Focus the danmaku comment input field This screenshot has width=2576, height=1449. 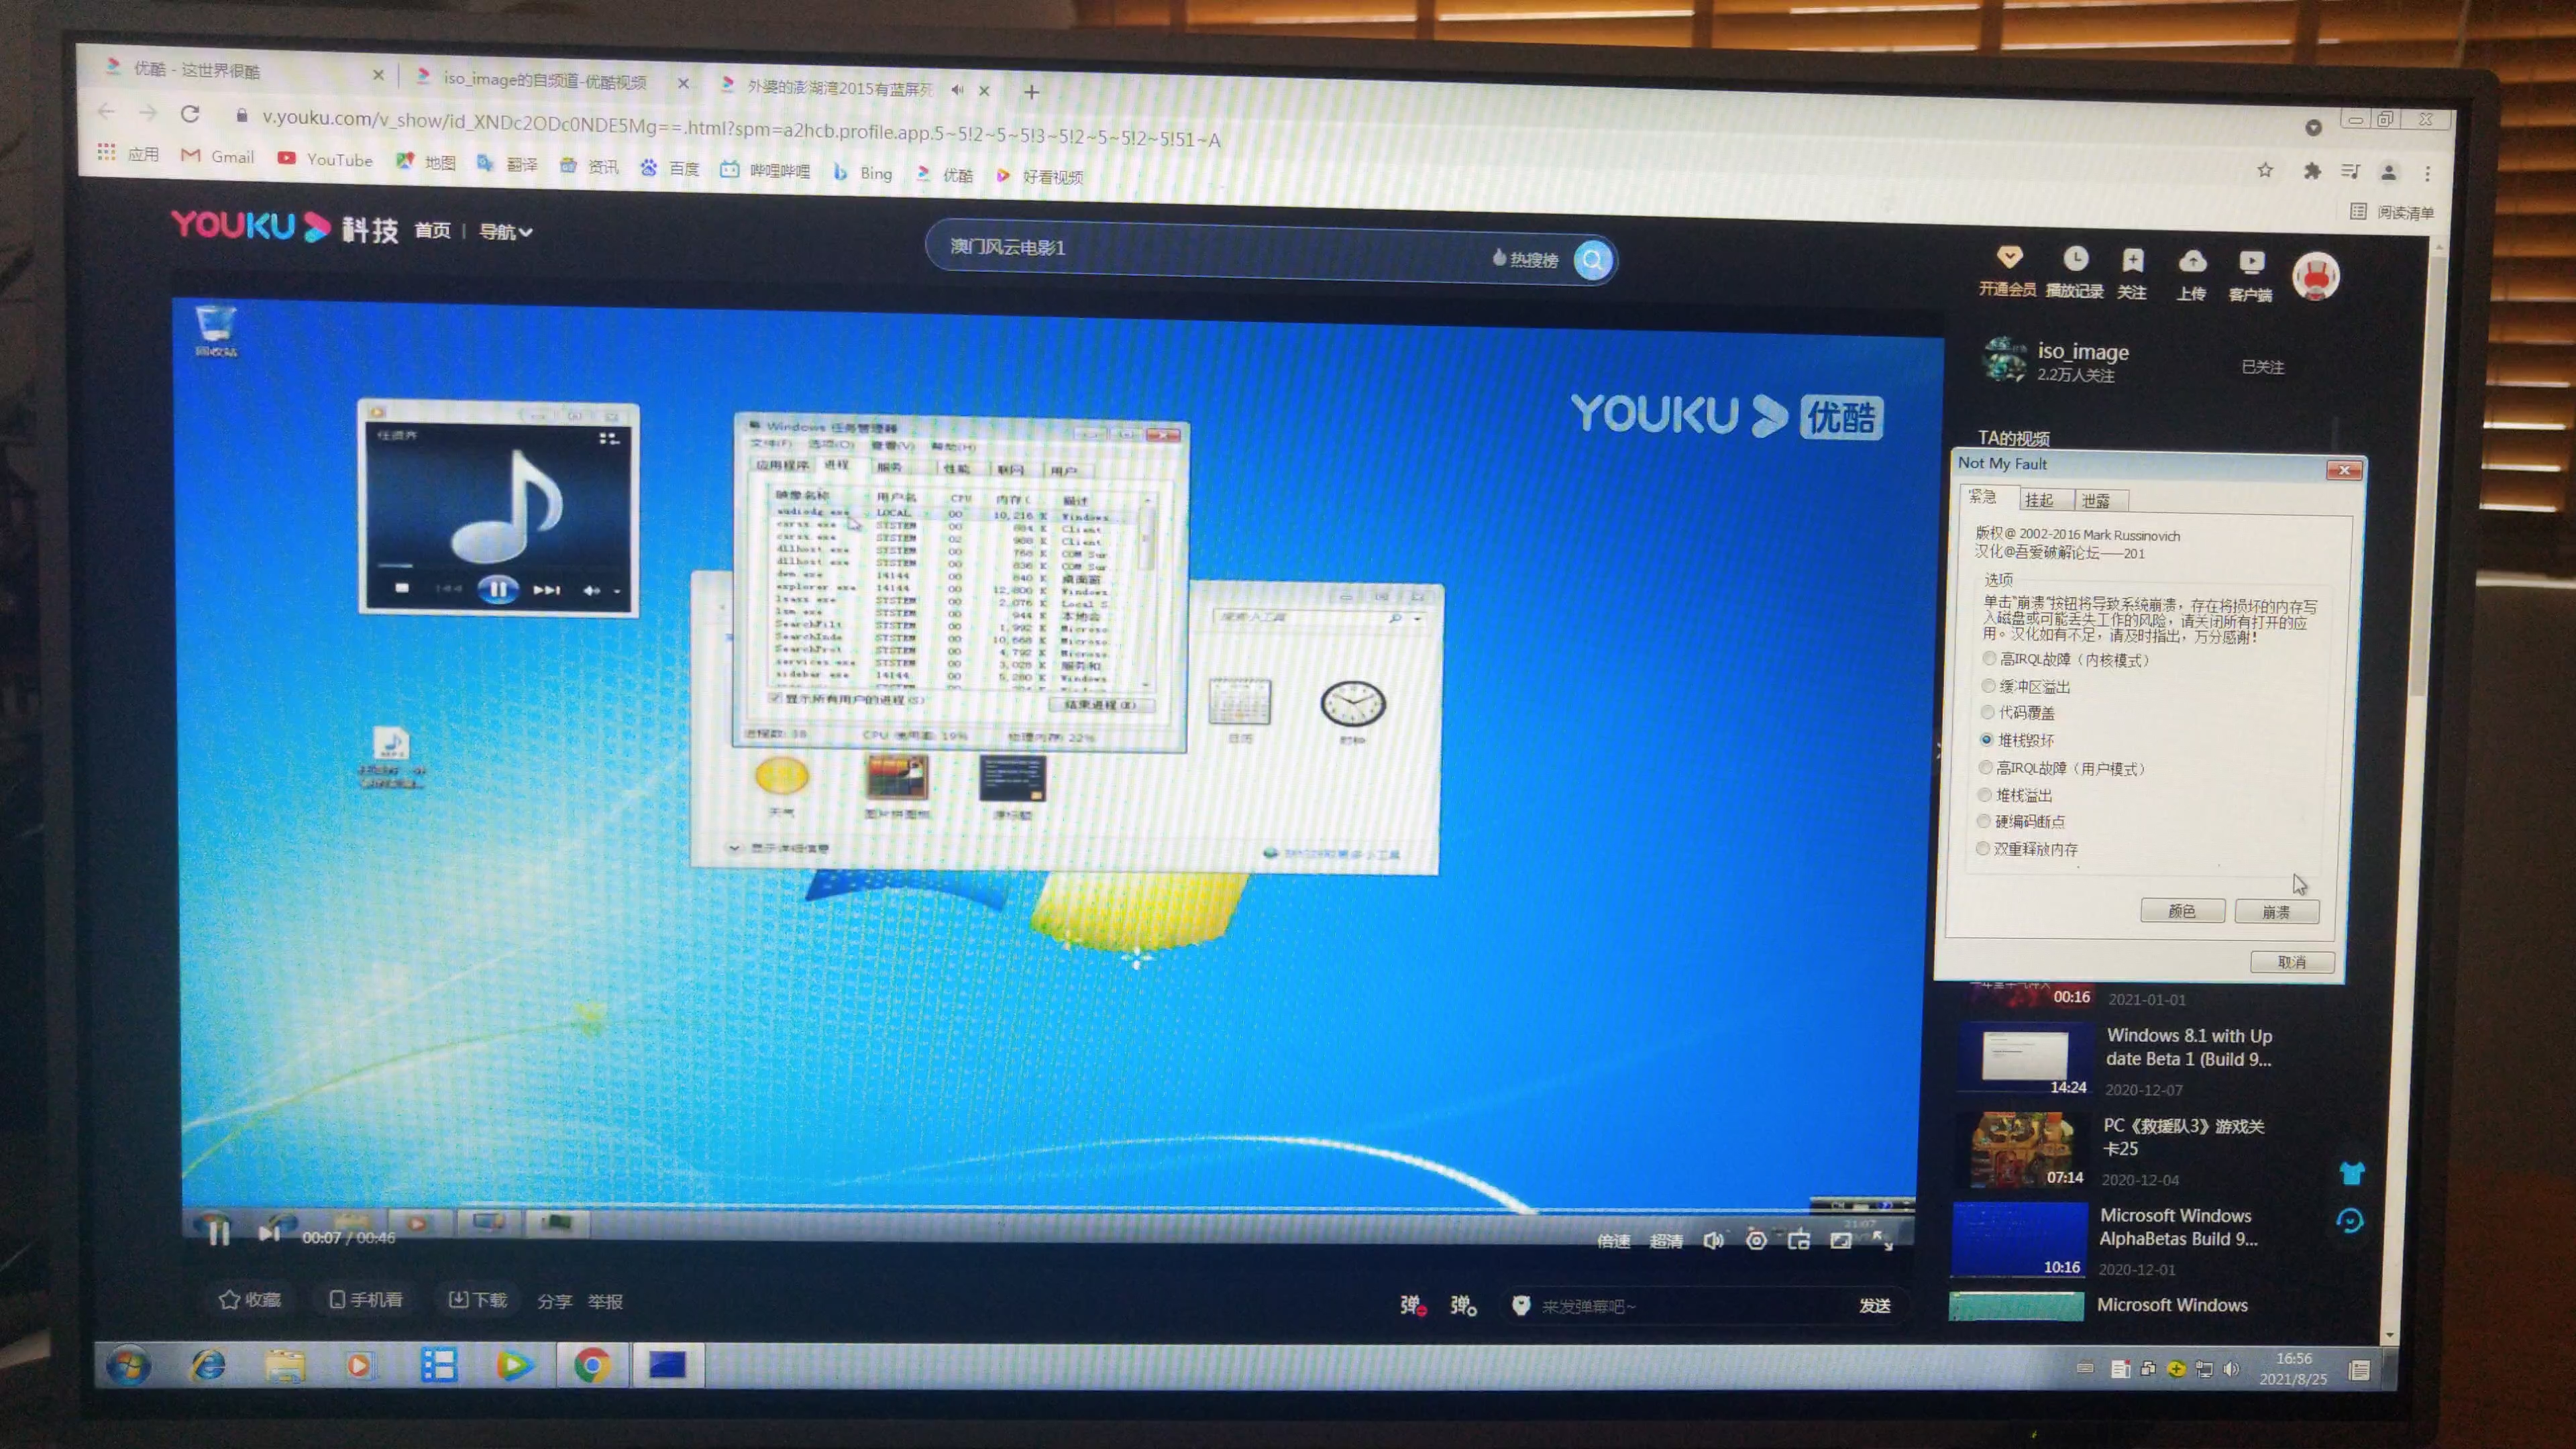tap(1690, 1306)
